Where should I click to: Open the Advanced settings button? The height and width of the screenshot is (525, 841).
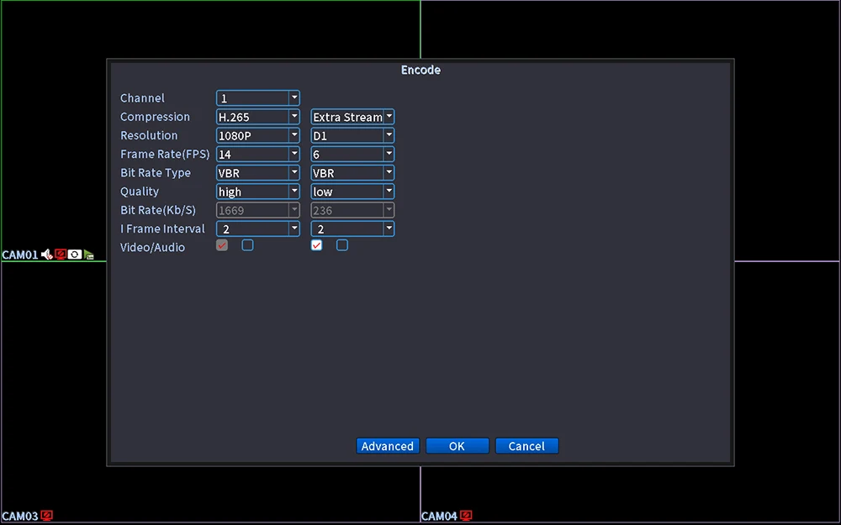tap(388, 446)
